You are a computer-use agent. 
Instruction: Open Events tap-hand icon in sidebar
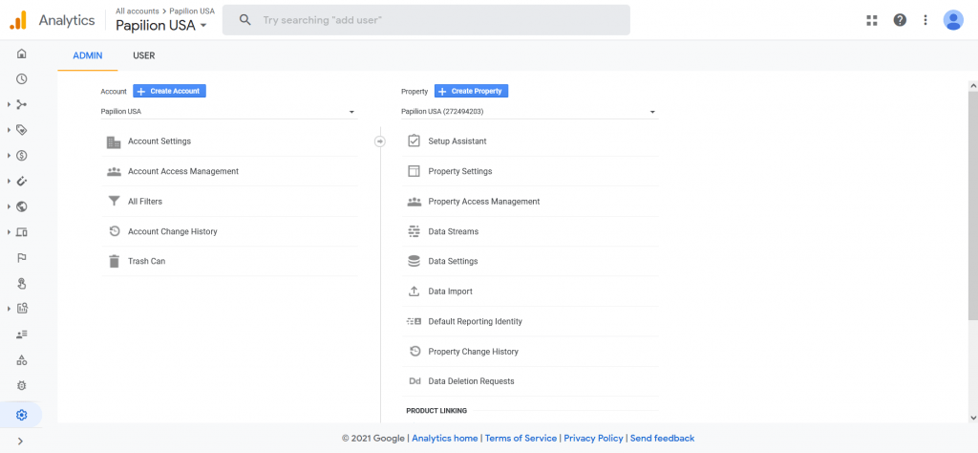tap(21, 283)
